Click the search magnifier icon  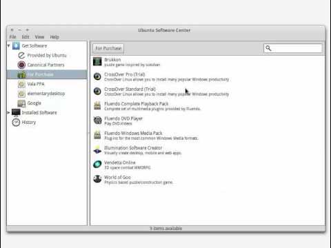pyautogui.click(x=268, y=48)
